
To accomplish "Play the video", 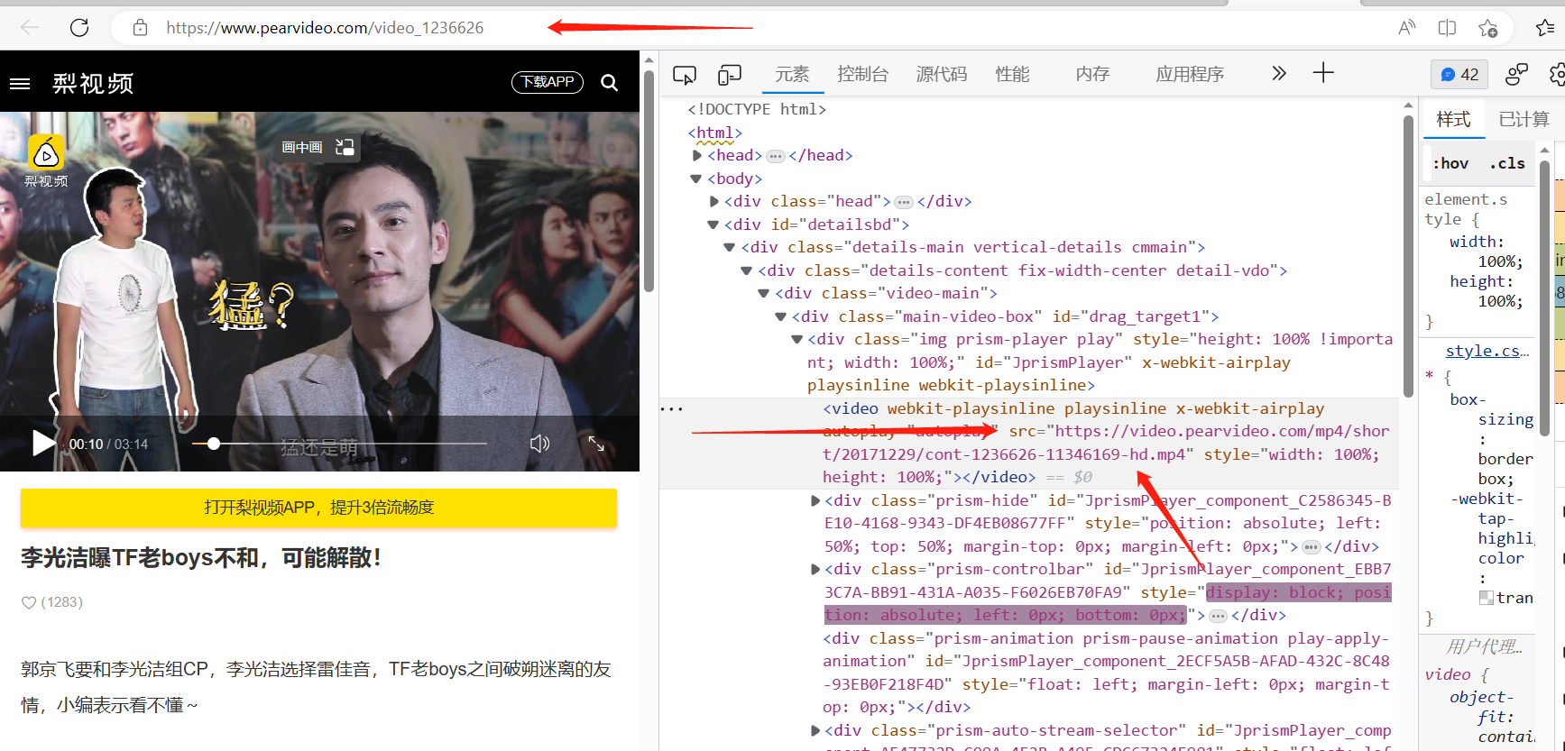I will [43, 444].
